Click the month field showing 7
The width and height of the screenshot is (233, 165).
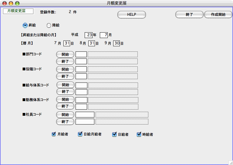pyautogui.click(x=104, y=35)
